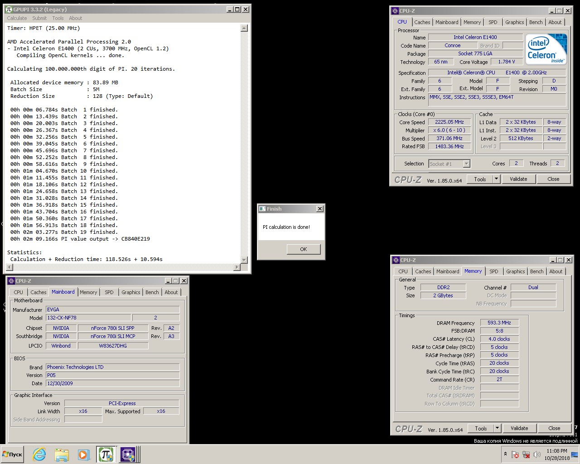Click the EVGA manufacturer field
Screen dimensions: 580x464
pos(113,309)
